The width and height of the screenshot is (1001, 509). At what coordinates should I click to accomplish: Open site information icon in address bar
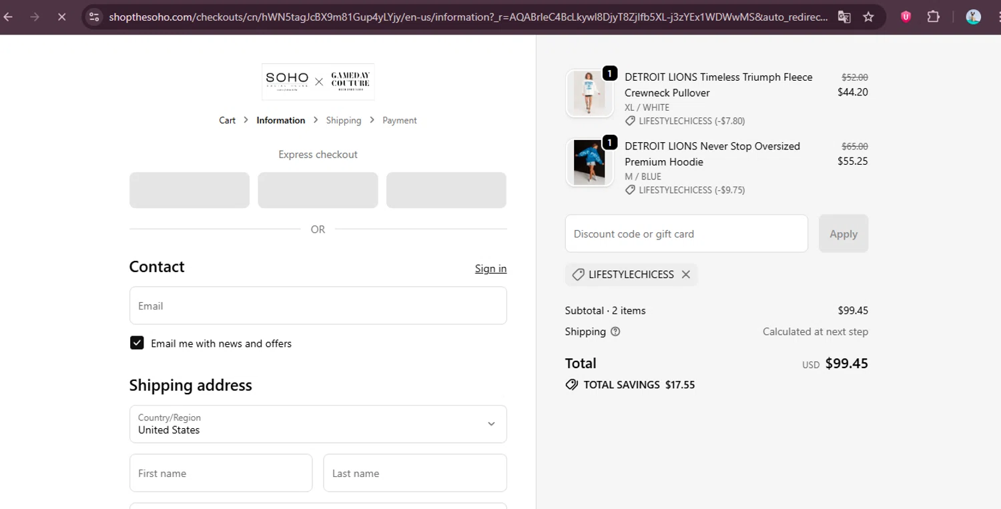pos(94,17)
